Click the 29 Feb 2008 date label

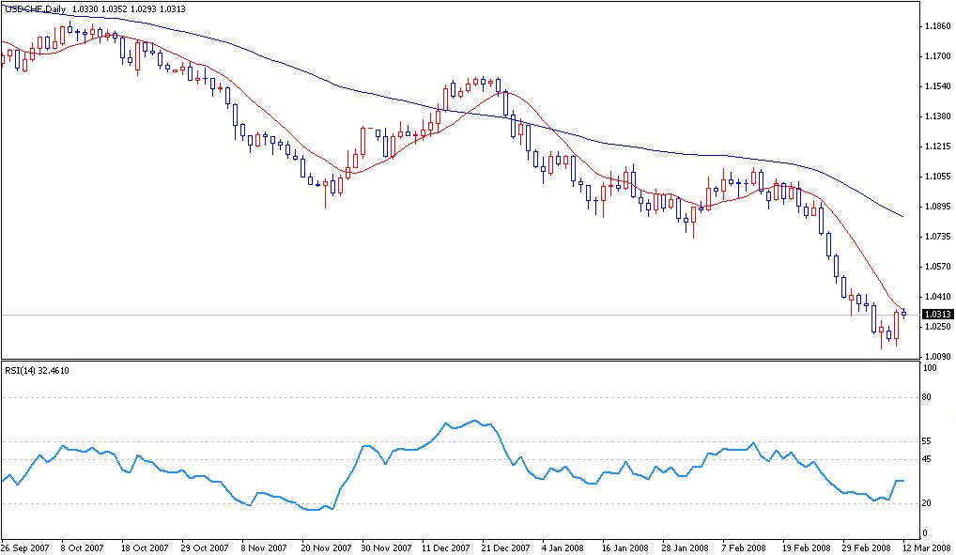tap(867, 547)
